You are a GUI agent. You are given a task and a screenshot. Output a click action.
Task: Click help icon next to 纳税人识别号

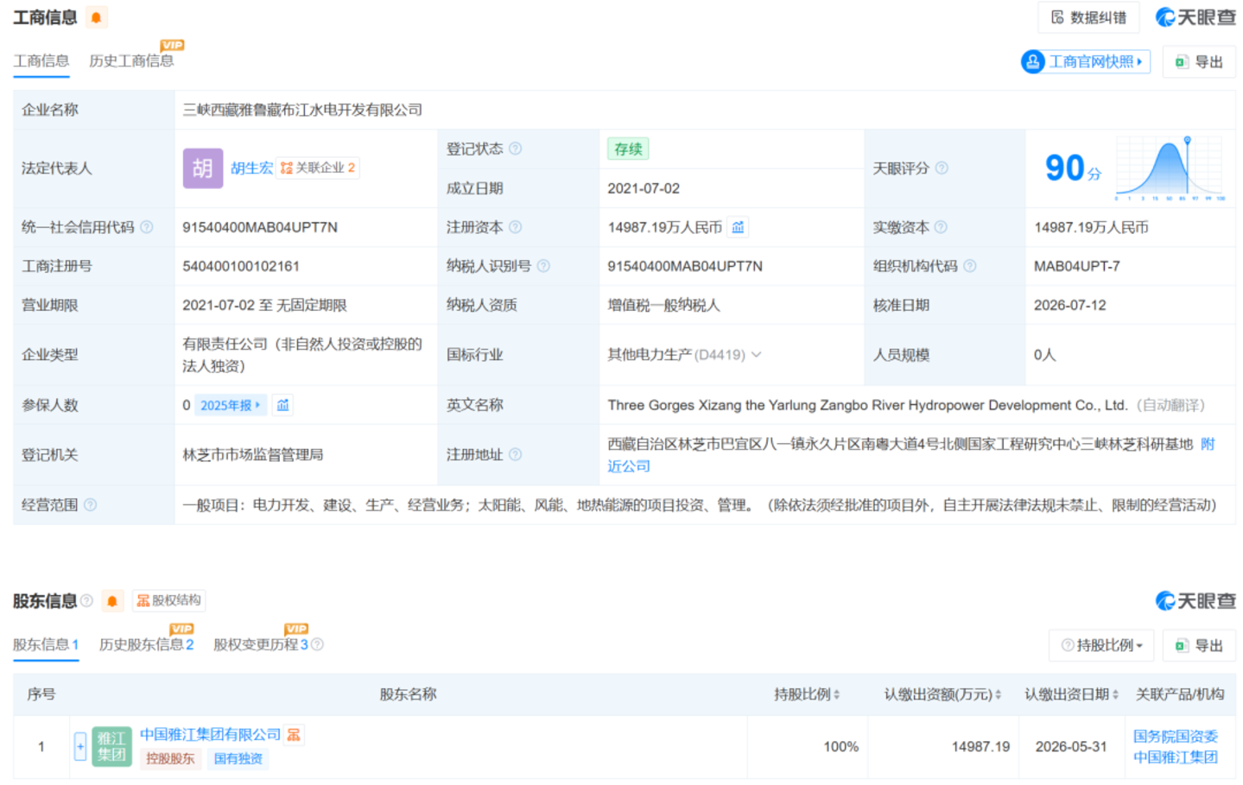click(x=543, y=266)
